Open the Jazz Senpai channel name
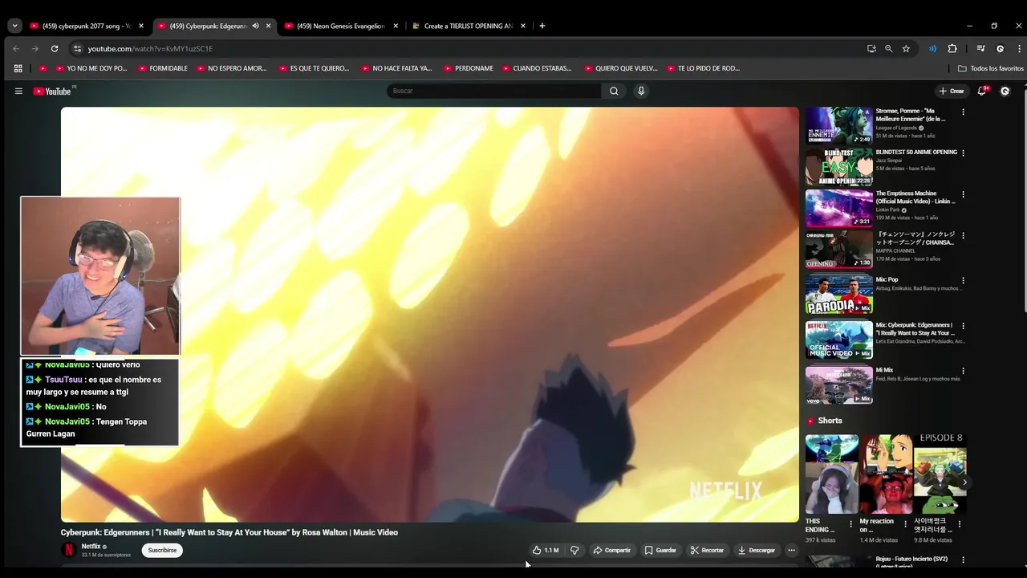Screen dimensions: 1027x578 click(x=889, y=161)
